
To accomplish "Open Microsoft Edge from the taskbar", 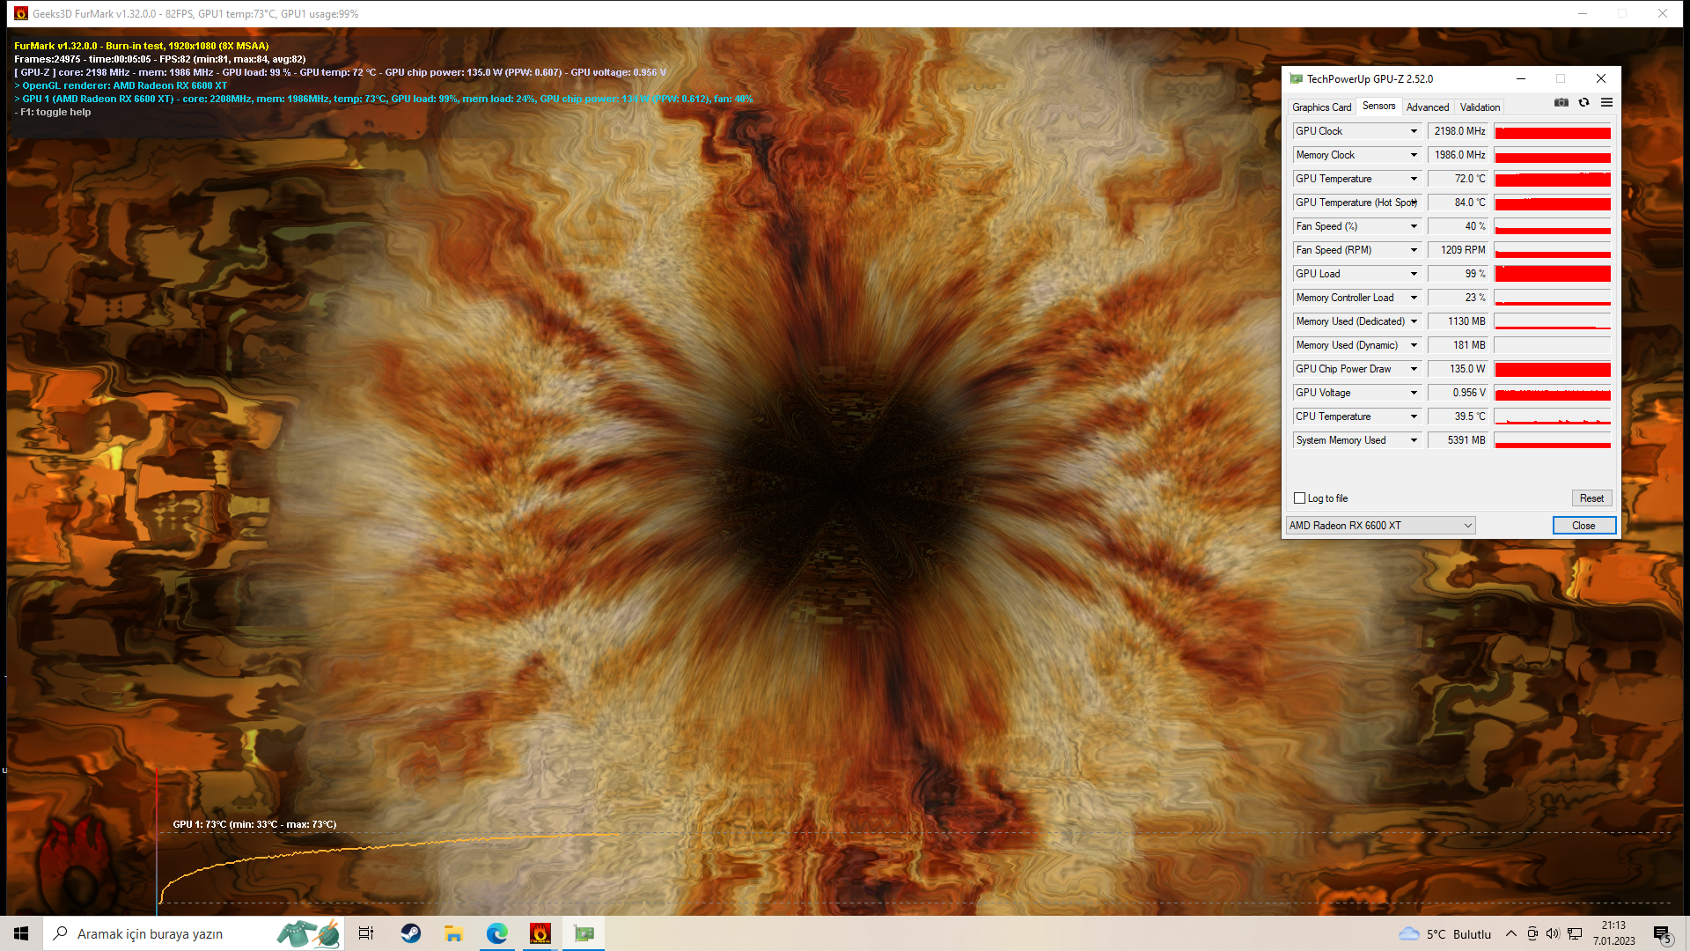I will coord(497,933).
